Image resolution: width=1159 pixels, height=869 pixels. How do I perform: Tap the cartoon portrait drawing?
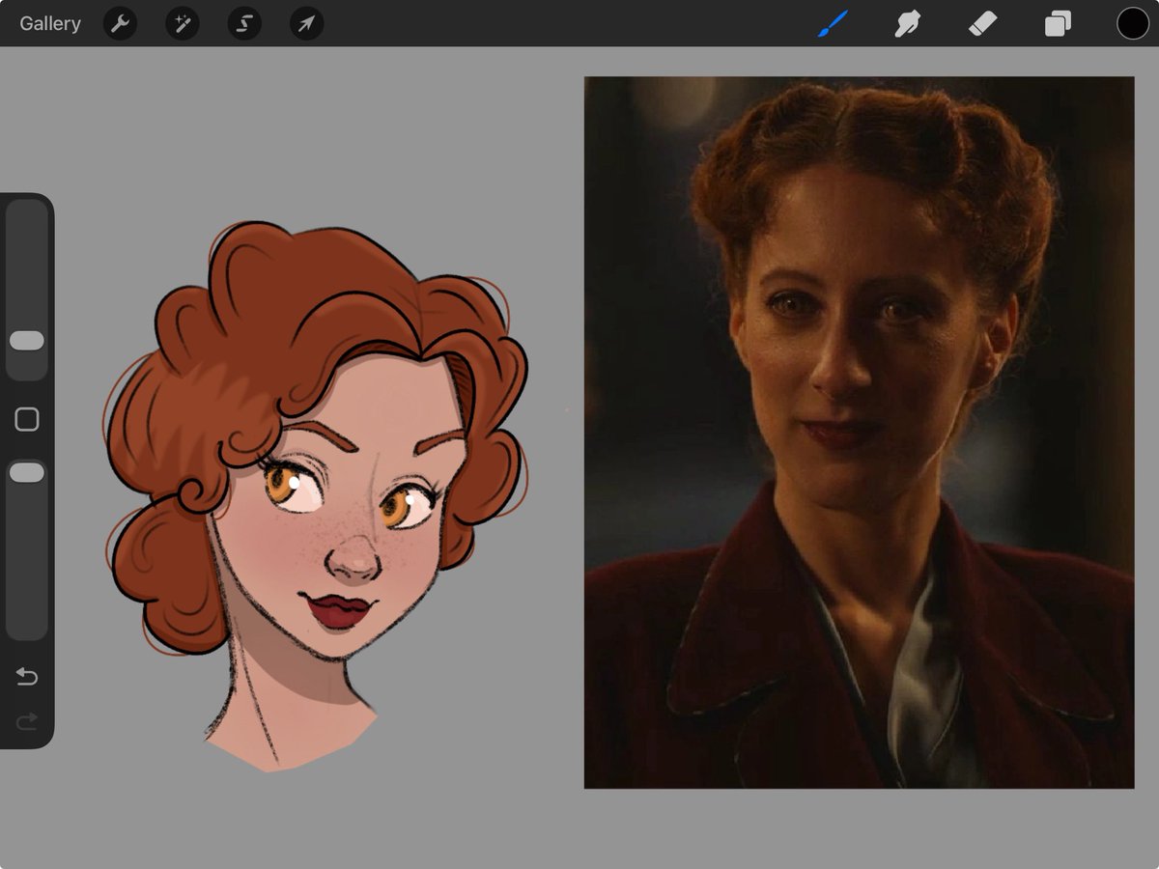(x=316, y=496)
